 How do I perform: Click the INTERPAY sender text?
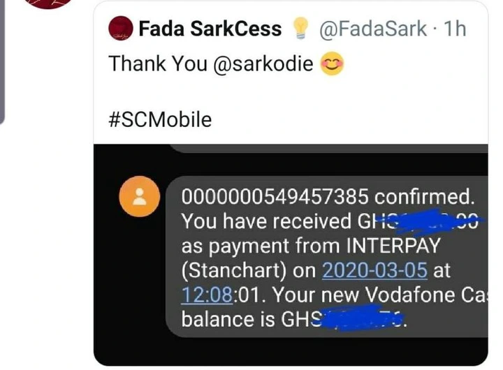tap(393, 246)
